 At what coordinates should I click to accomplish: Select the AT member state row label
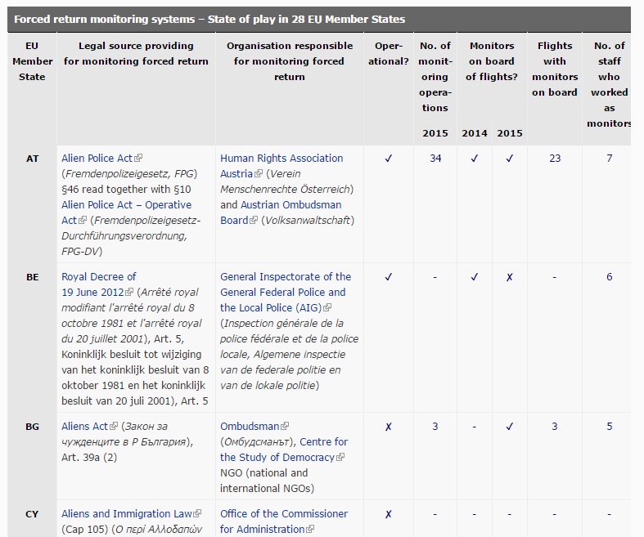click(x=33, y=159)
